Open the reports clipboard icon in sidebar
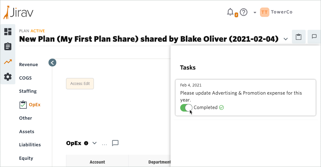Image resolution: width=321 pixels, height=167 pixels. 8,46
